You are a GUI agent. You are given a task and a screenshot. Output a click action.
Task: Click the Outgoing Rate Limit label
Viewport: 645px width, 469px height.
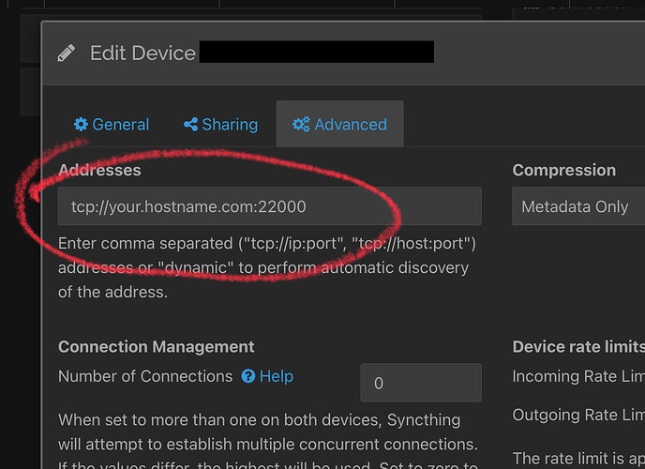578,415
